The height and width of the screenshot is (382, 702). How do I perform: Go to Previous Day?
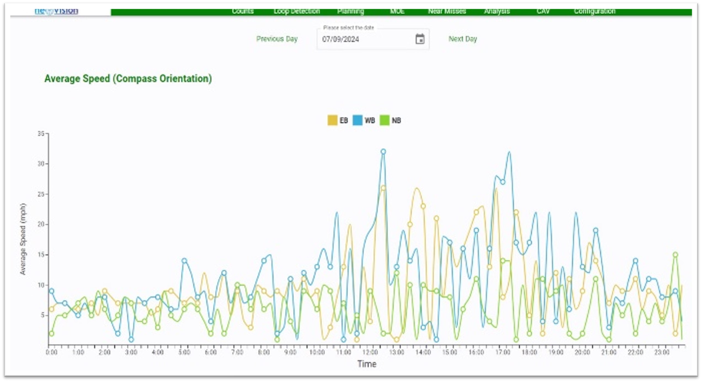[277, 39]
